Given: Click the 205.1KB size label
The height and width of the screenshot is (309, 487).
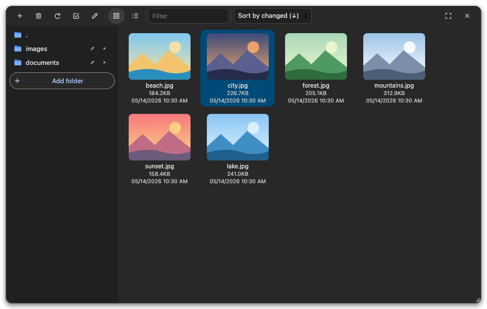Looking at the screenshot, I should pyautogui.click(x=316, y=93).
